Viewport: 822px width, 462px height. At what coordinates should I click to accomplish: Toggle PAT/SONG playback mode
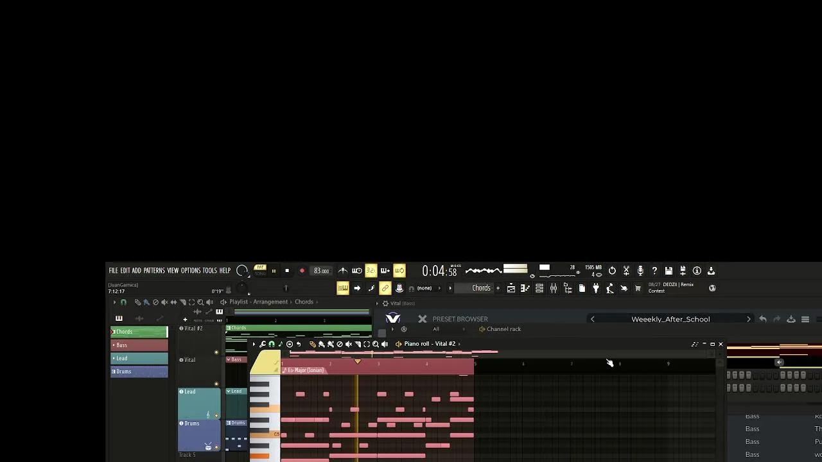pyautogui.click(x=260, y=270)
